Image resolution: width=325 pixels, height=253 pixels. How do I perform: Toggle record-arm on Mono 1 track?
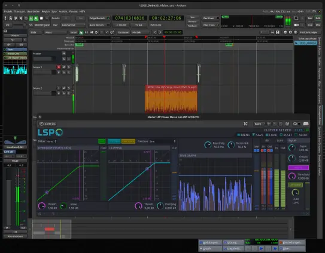tap(59, 67)
